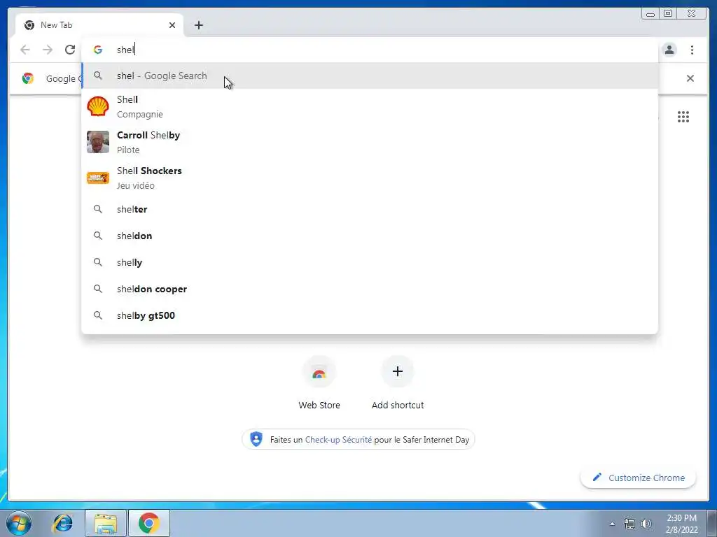The image size is (717, 537).
Task: Click the Shell company logo thumbnail
Action: pyautogui.click(x=98, y=106)
